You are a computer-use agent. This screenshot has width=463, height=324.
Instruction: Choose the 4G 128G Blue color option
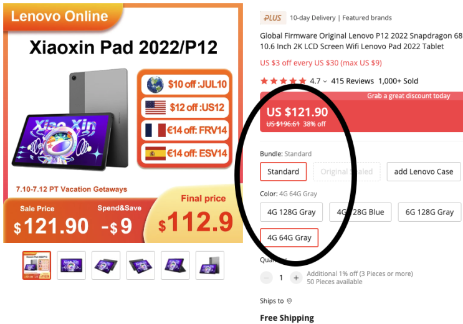pos(360,212)
